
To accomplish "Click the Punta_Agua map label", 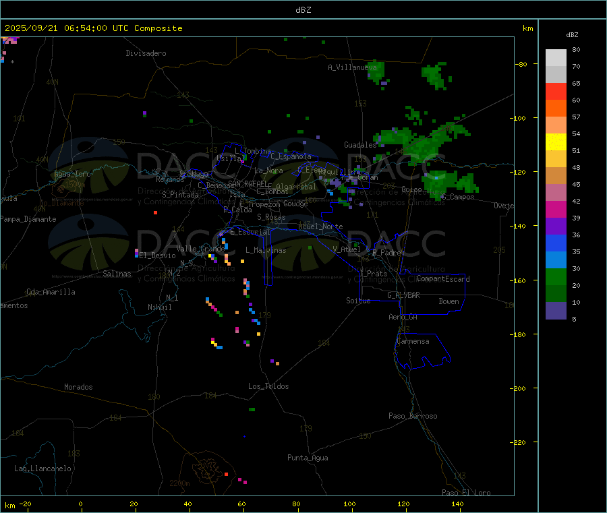I will point(308,458).
